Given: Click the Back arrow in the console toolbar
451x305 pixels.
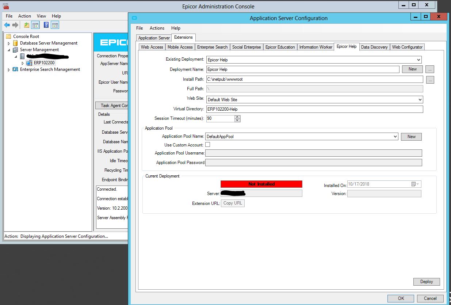Looking at the screenshot, I should (7, 25).
